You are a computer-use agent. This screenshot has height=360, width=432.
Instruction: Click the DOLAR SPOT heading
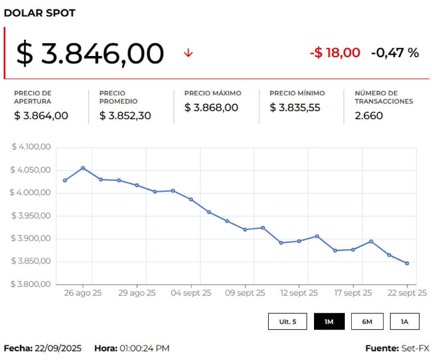point(40,13)
